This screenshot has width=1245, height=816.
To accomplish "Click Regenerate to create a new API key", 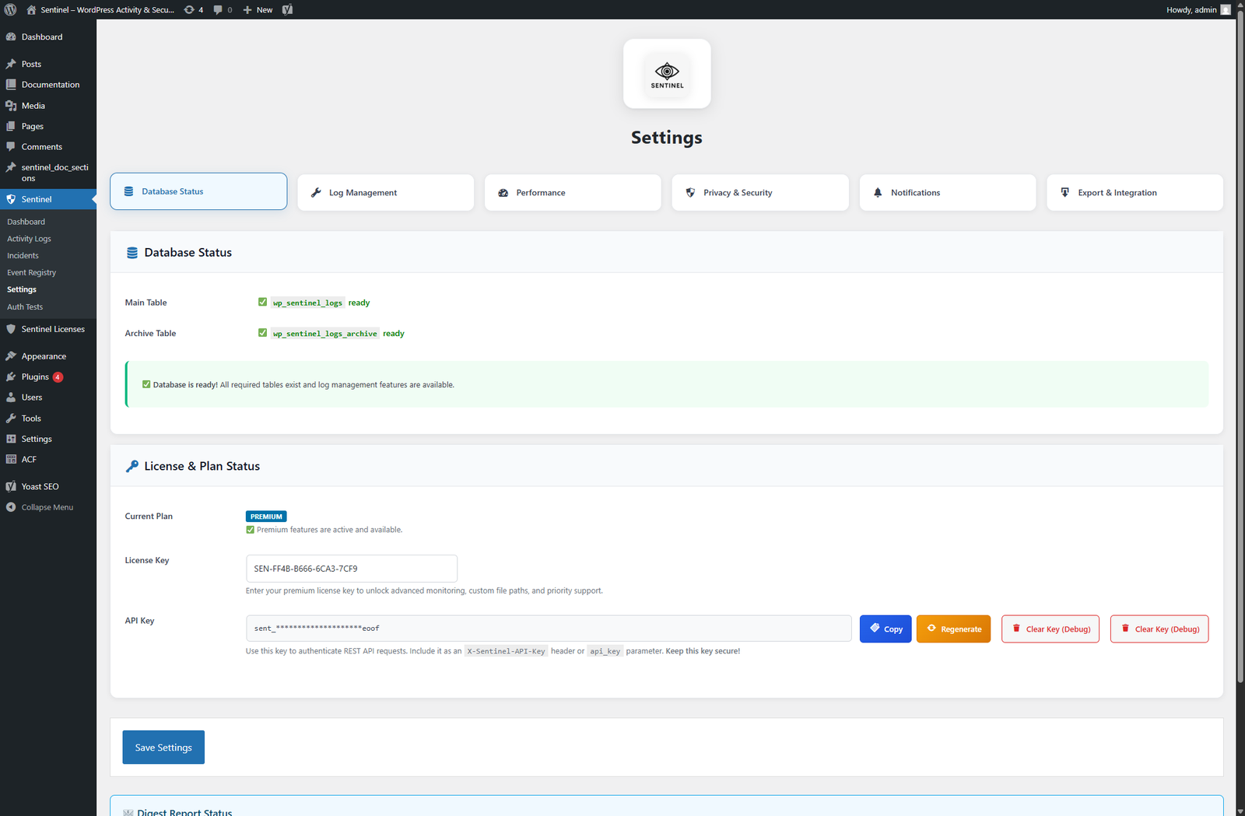I will click(953, 629).
